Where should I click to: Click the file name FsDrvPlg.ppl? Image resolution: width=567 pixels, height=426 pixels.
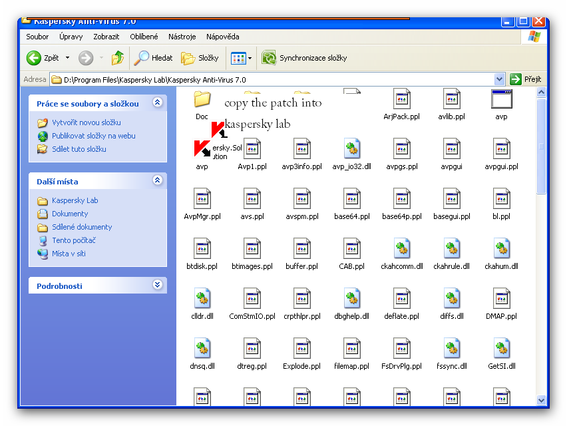click(x=402, y=366)
